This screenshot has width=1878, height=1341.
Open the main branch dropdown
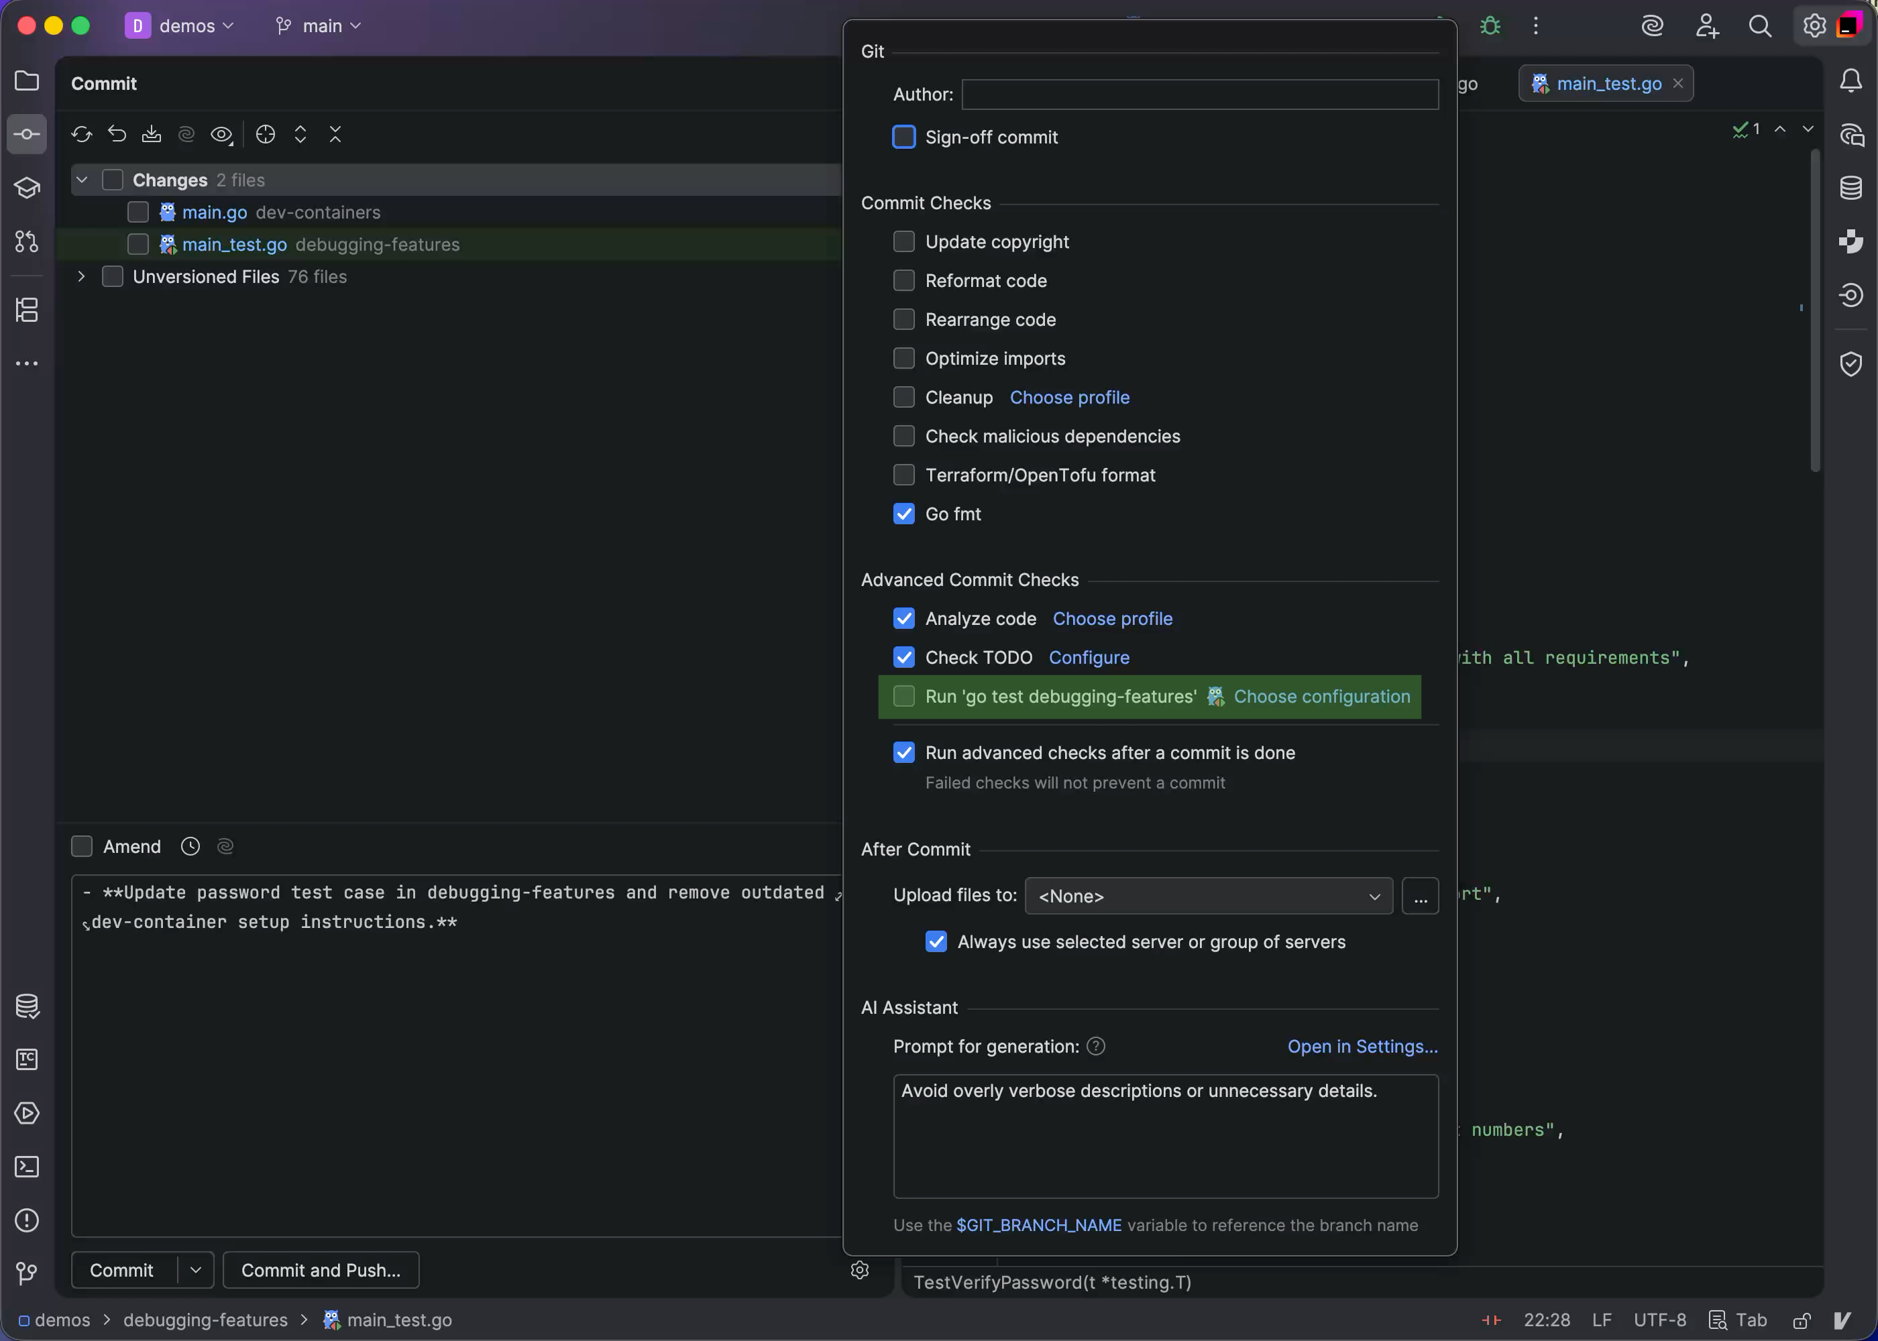[x=318, y=25]
